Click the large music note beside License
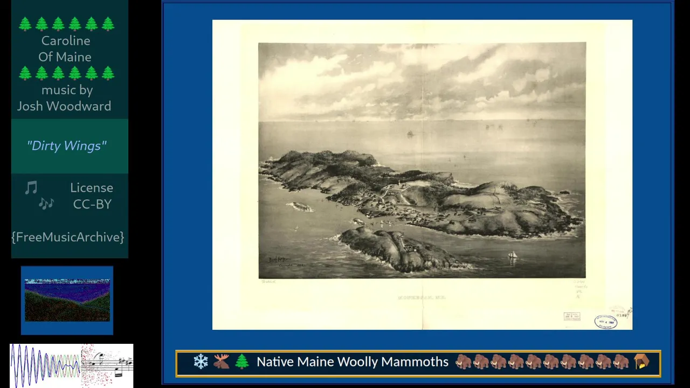This screenshot has height=388, width=690. tap(31, 188)
